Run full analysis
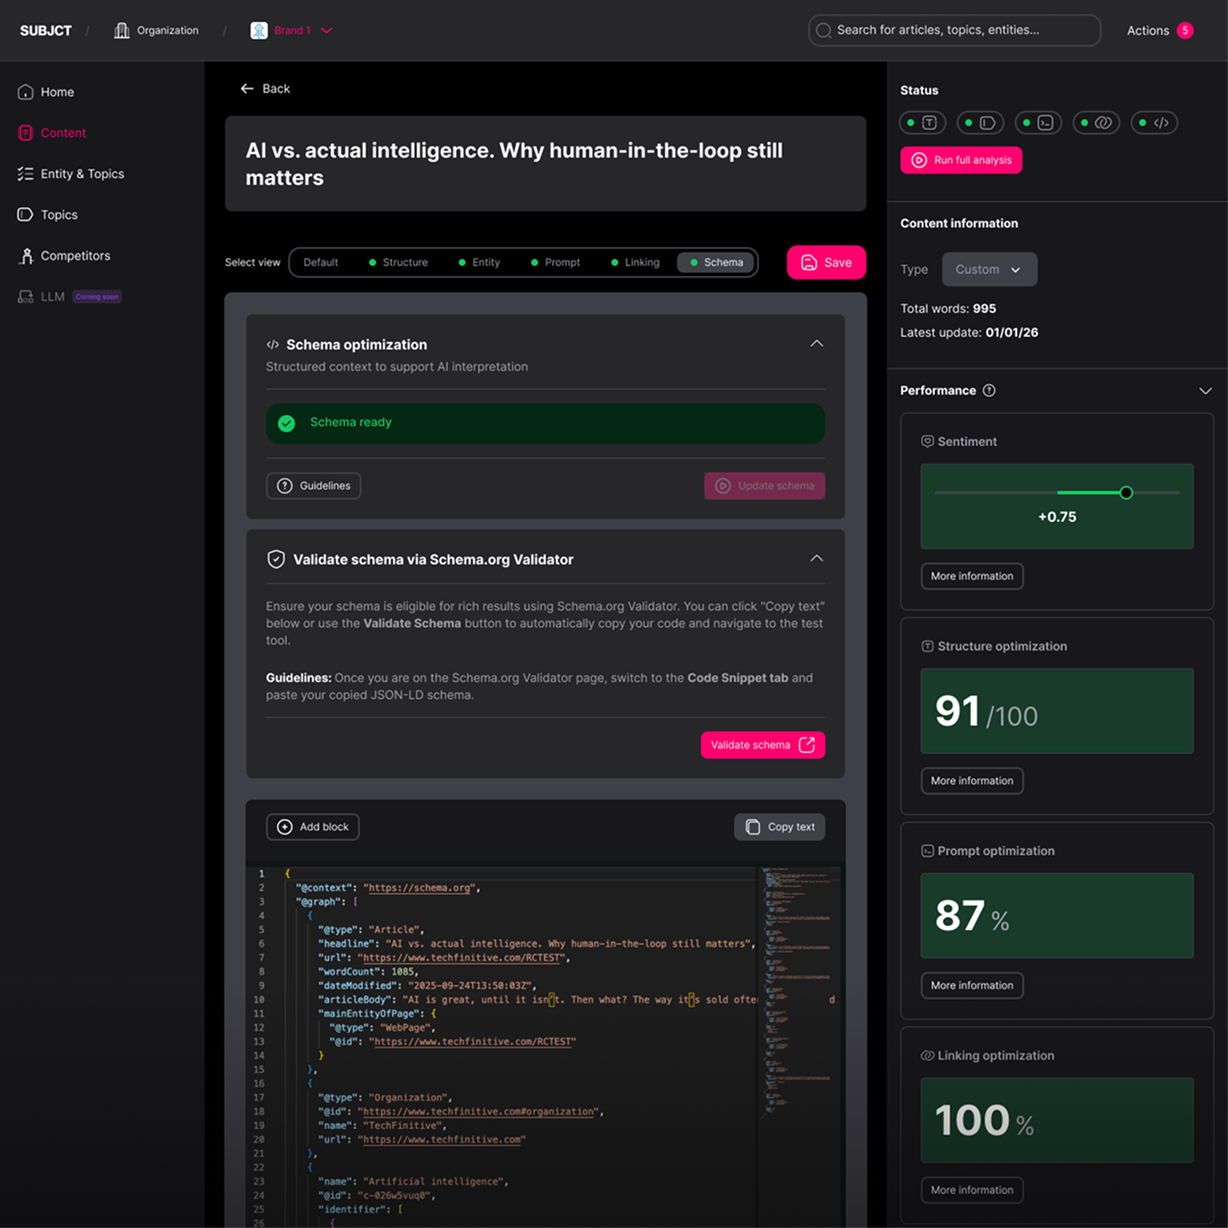1228x1228 pixels. tap(961, 160)
